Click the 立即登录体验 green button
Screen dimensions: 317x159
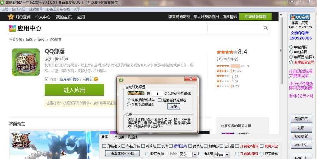pos(255,16)
